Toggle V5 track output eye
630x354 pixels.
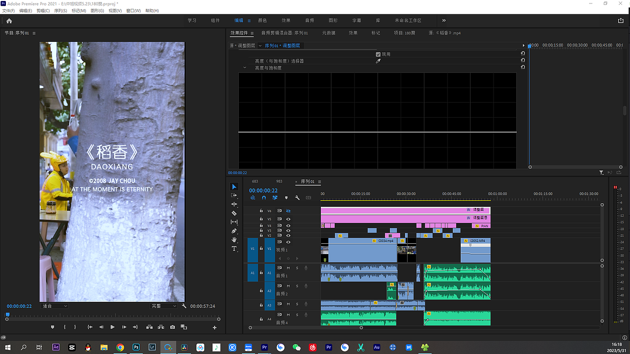[288, 219]
